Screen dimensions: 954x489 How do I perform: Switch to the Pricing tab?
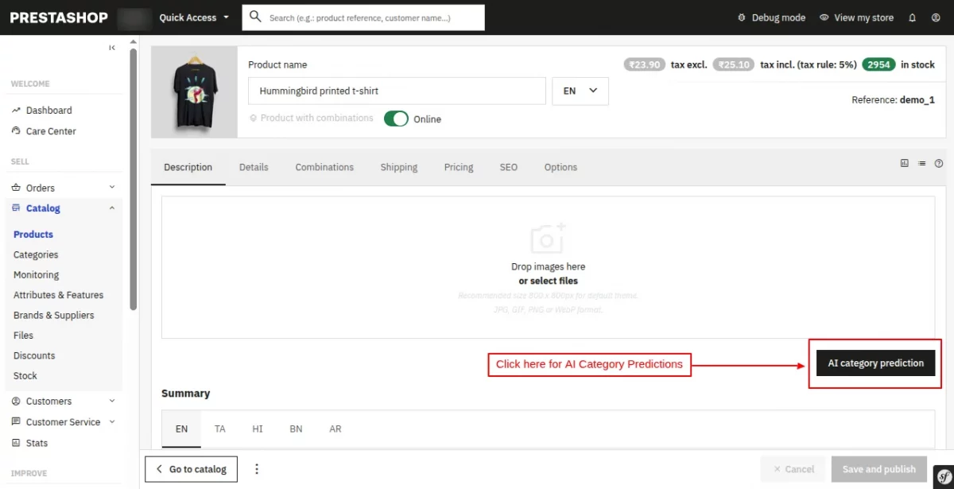(x=458, y=167)
